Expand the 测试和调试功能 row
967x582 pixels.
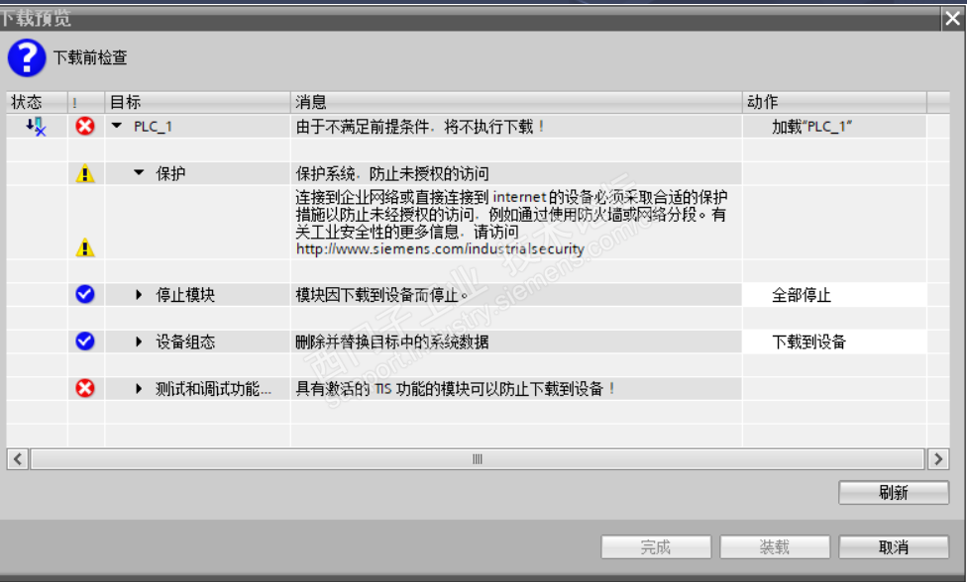click(139, 389)
